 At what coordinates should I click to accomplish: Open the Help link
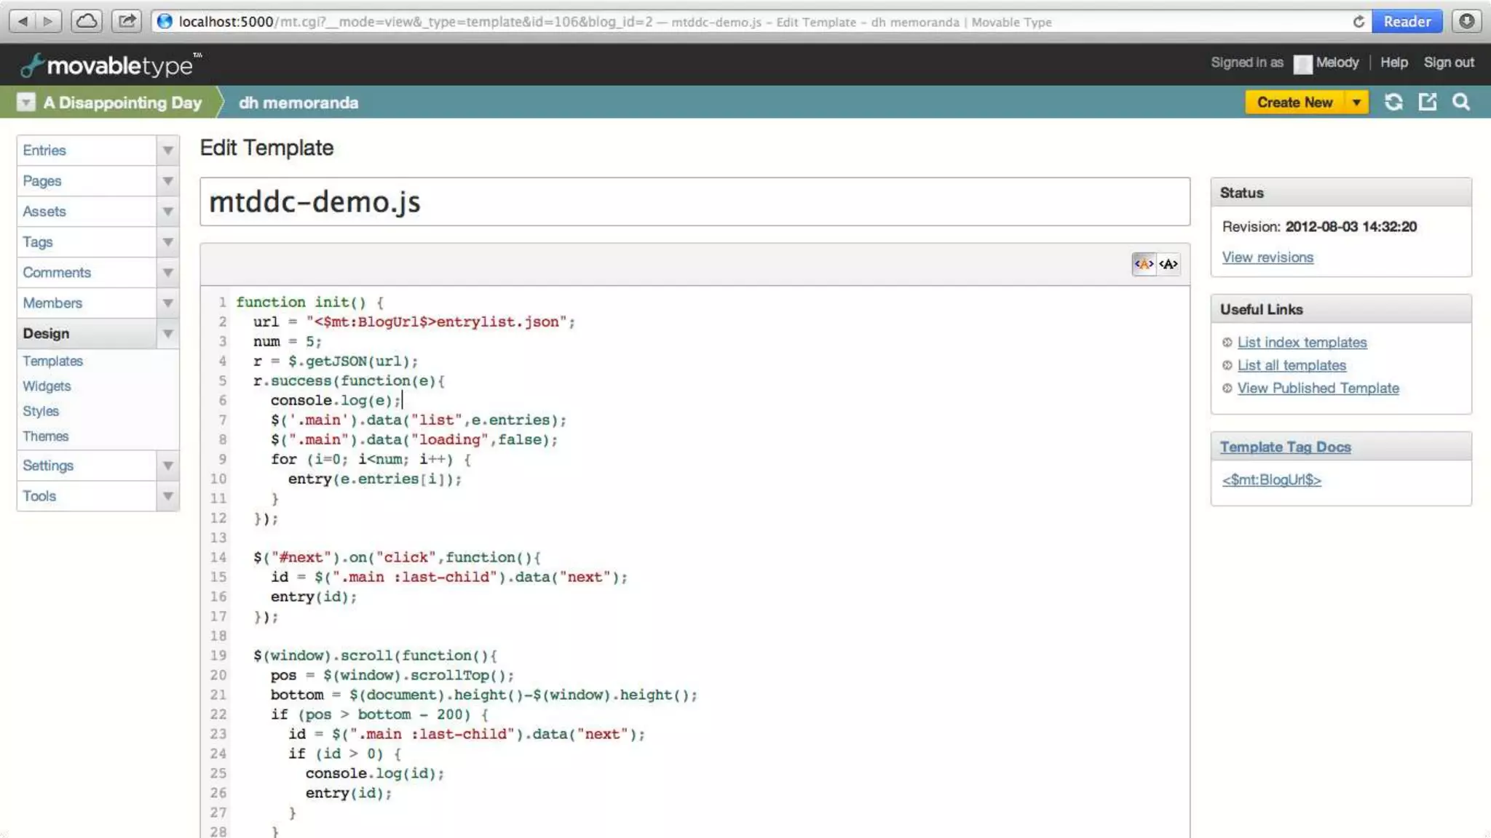[1393, 63]
